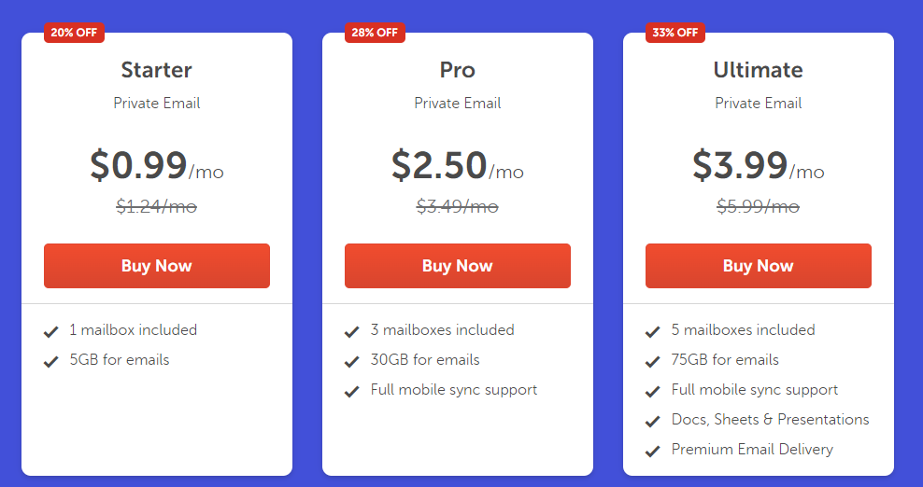Click checkmark next to 75GB for emails
The width and height of the screenshot is (923, 487).
click(653, 361)
